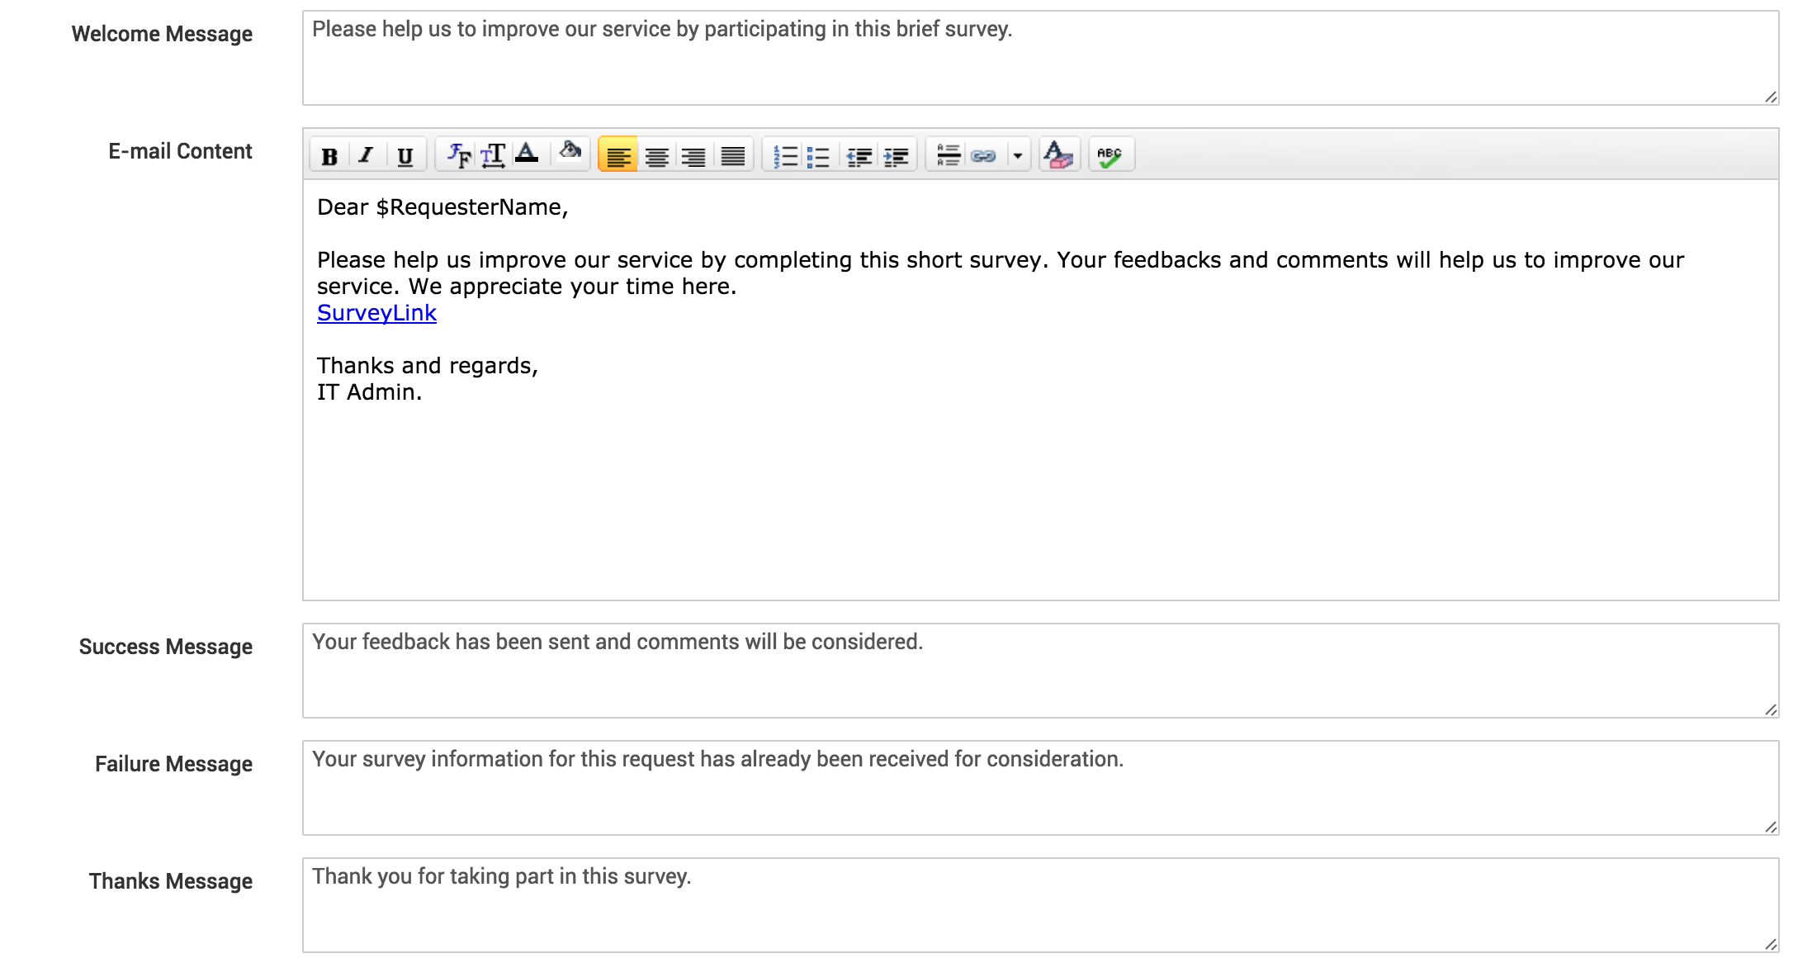Insert a bulleted list
Image resolution: width=1798 pixels, height=963 pixels.
[818, 155]
